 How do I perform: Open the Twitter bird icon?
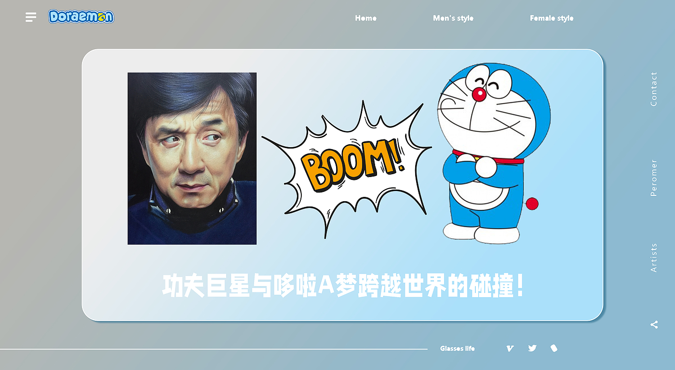(x=532, y=348)
